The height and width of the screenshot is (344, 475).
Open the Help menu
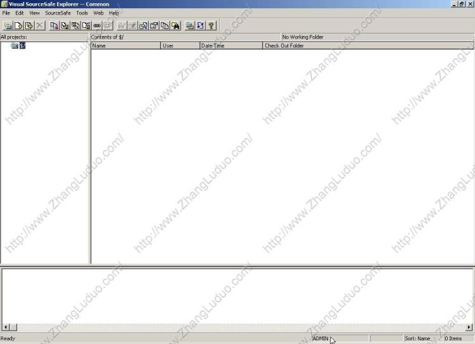click(x=114, y=13)
